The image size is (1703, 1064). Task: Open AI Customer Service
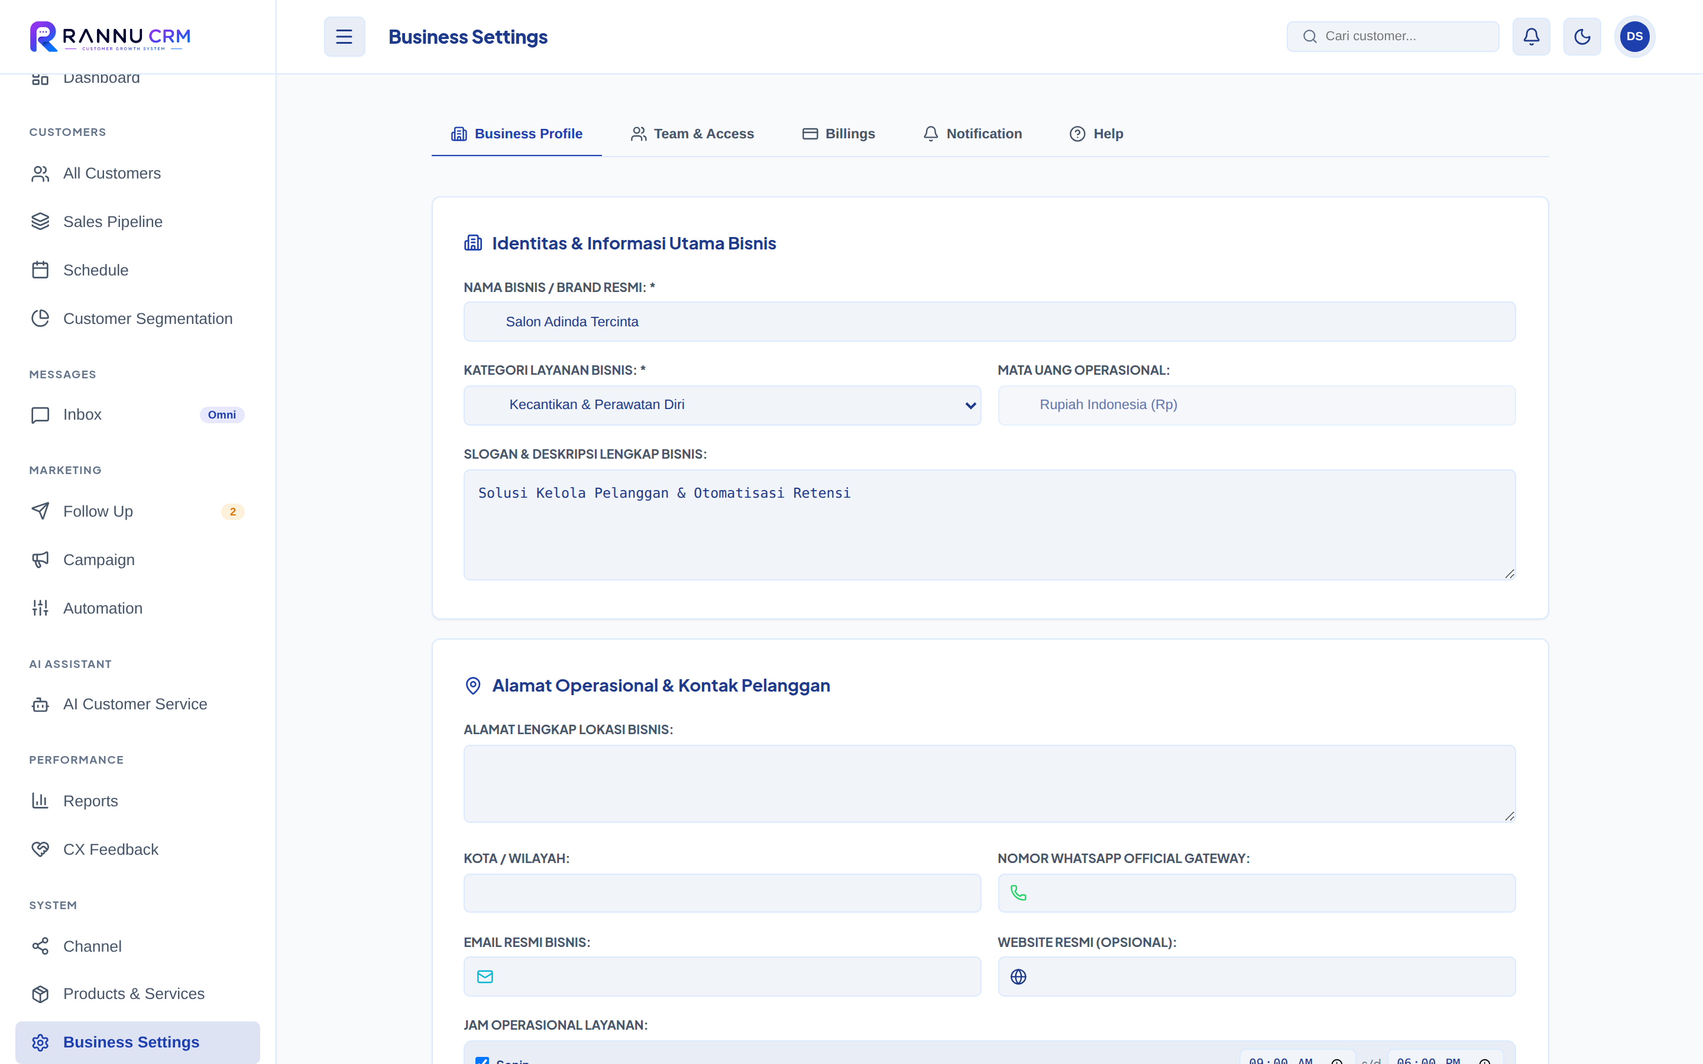click(138, 705)
